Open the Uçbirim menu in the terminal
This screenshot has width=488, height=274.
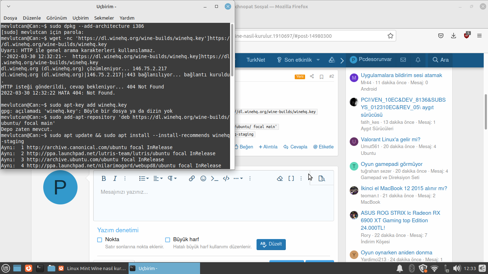(x=80, y=18)
